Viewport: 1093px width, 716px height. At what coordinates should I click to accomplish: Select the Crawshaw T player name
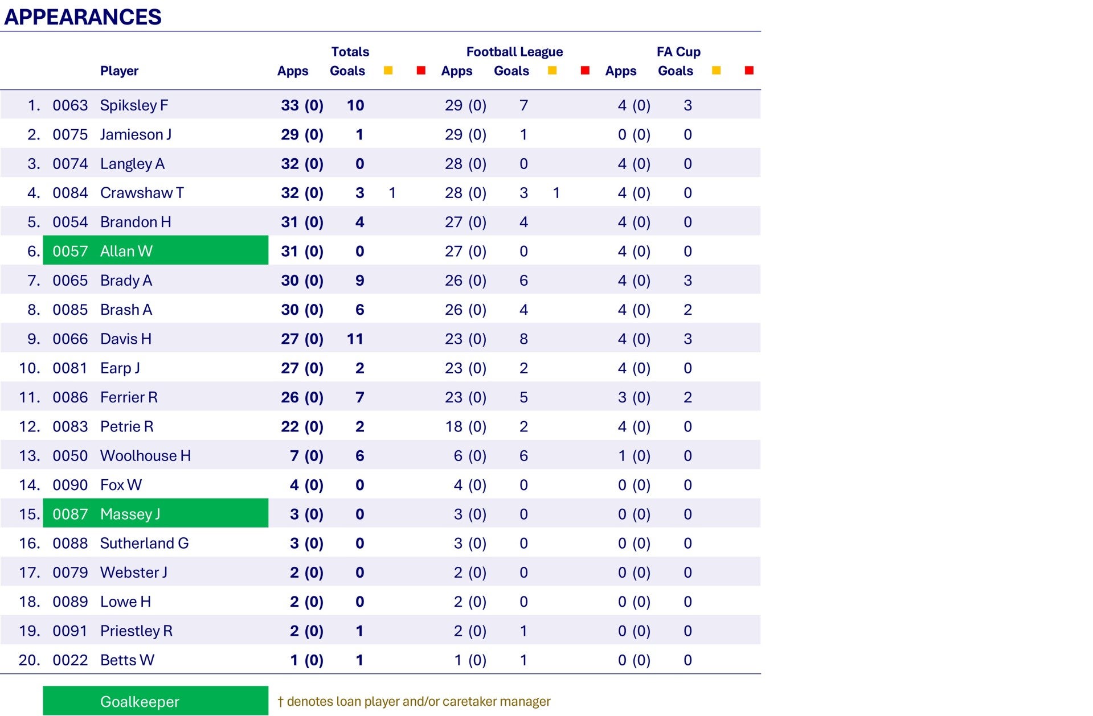pos(142,193)
